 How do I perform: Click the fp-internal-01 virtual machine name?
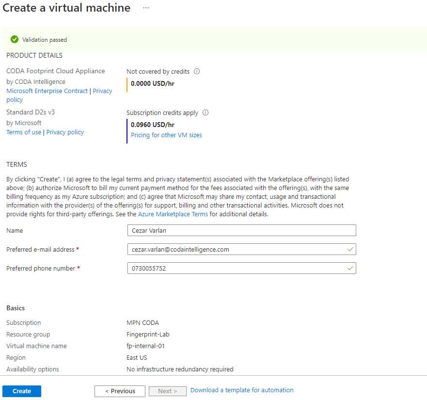146,346
